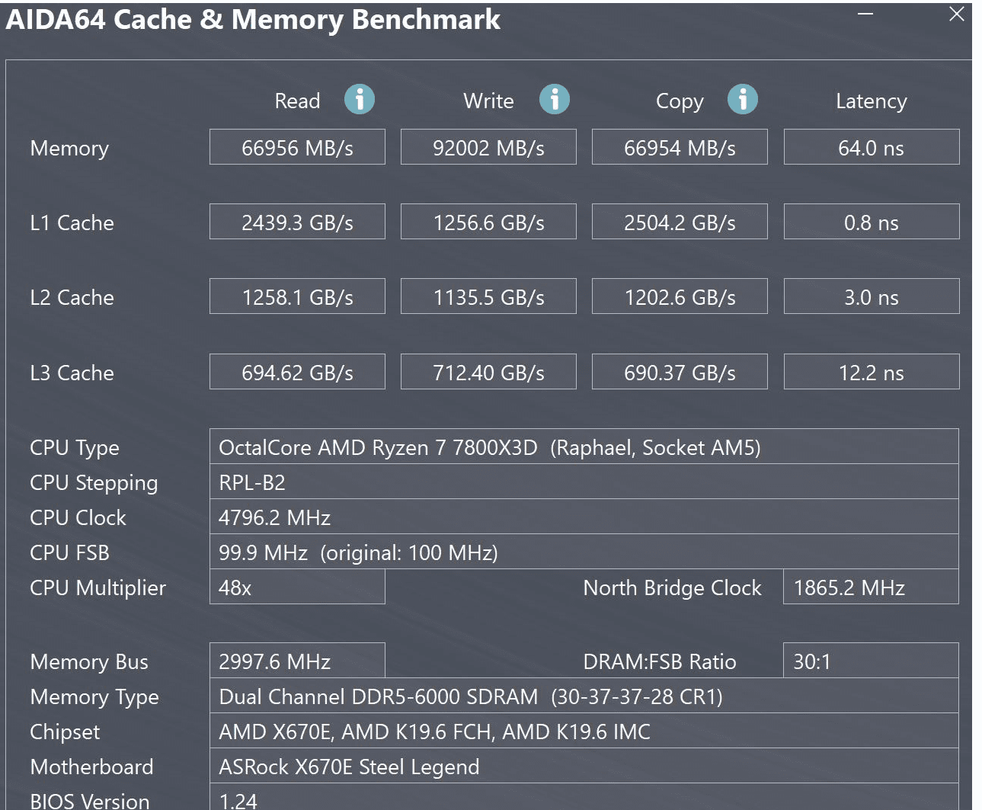Viewport: 982px width, 810px height.
Task: Click the L1 Cache Read 2439.3 GB/s box
Action: coord(297,222)
